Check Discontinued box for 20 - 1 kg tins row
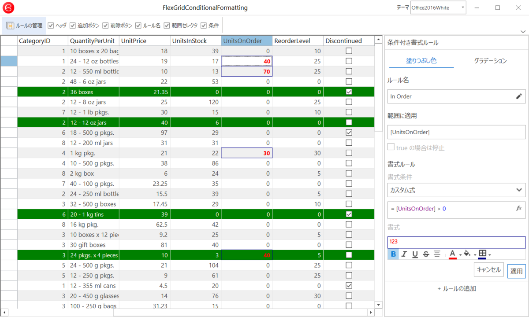529x317 pixels. click(x=349, y=214)
